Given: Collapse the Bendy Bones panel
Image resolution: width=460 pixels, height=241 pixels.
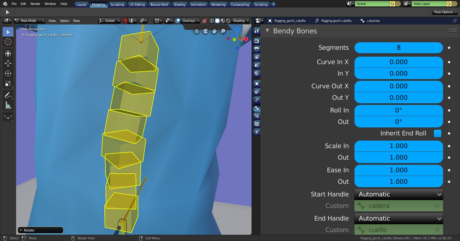Looking at the screenshot, I should click(x=267, y=31).
